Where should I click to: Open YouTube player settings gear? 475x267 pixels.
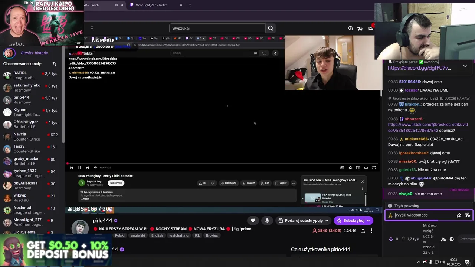tap(350, 168)
